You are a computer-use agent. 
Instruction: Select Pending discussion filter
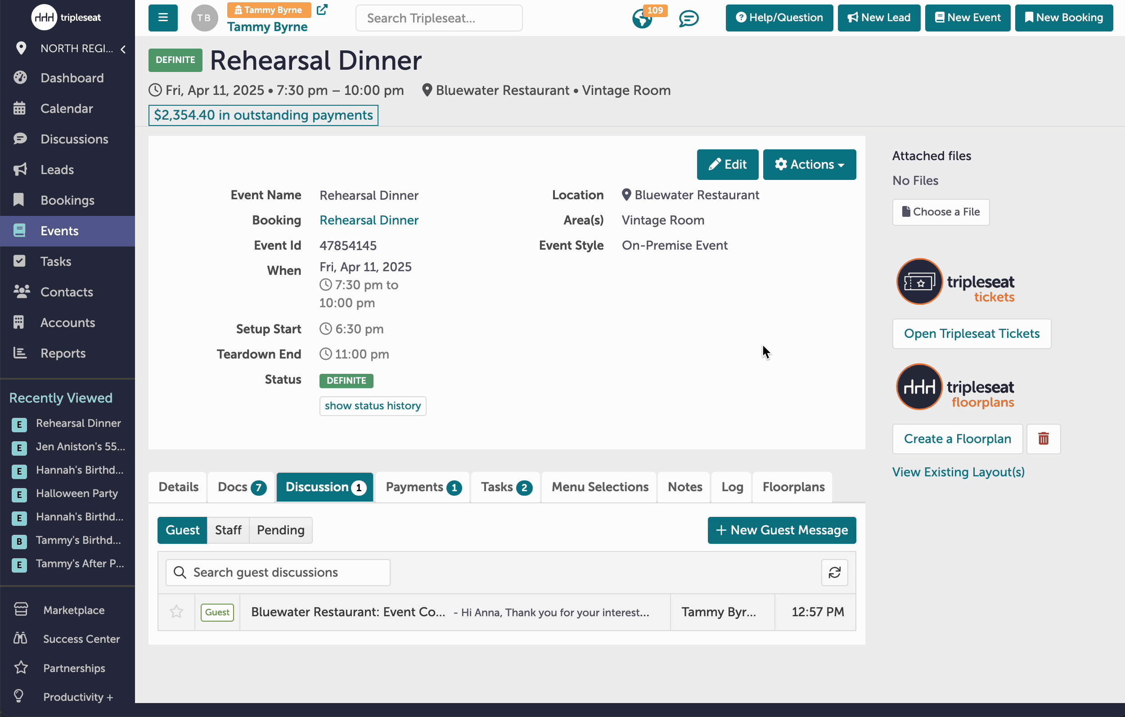tap(280, 530)
